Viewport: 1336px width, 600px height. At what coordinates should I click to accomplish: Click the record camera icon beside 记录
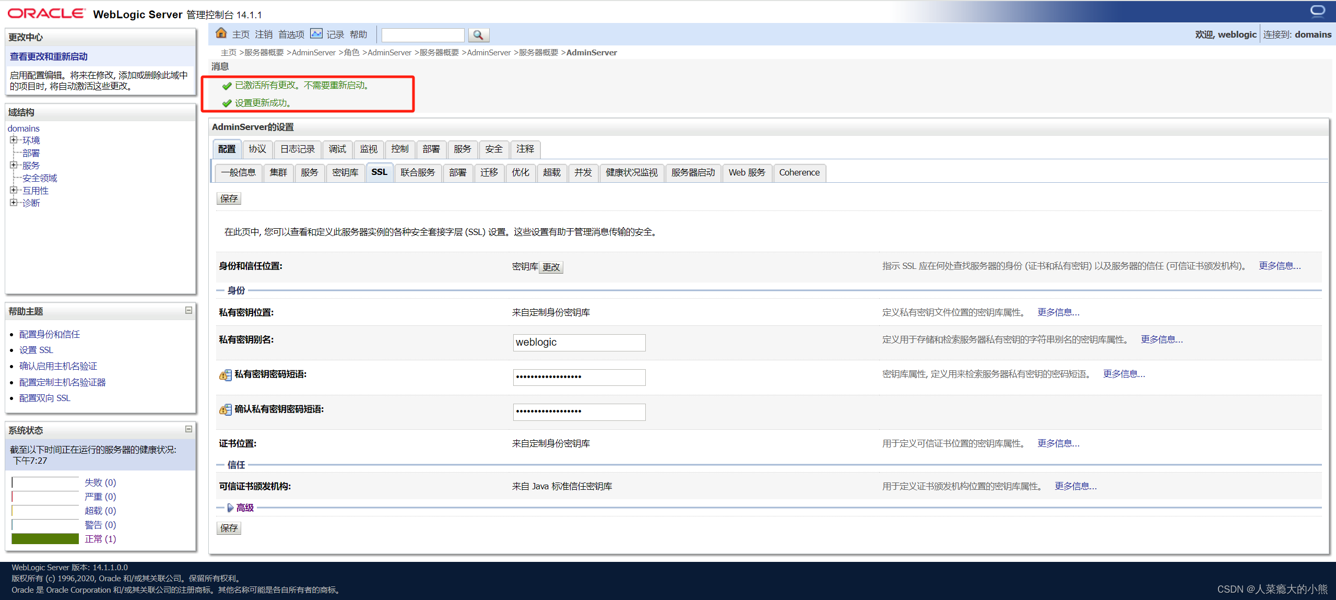coord(317,33)
